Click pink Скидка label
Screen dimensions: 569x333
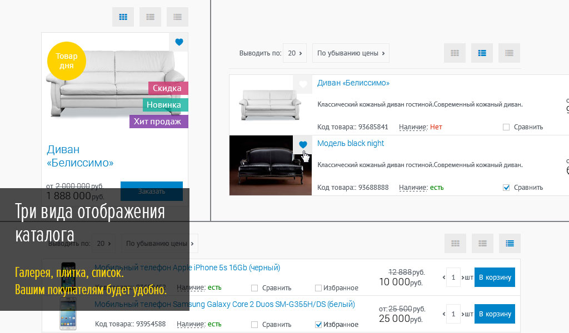[x=168, y=88]
